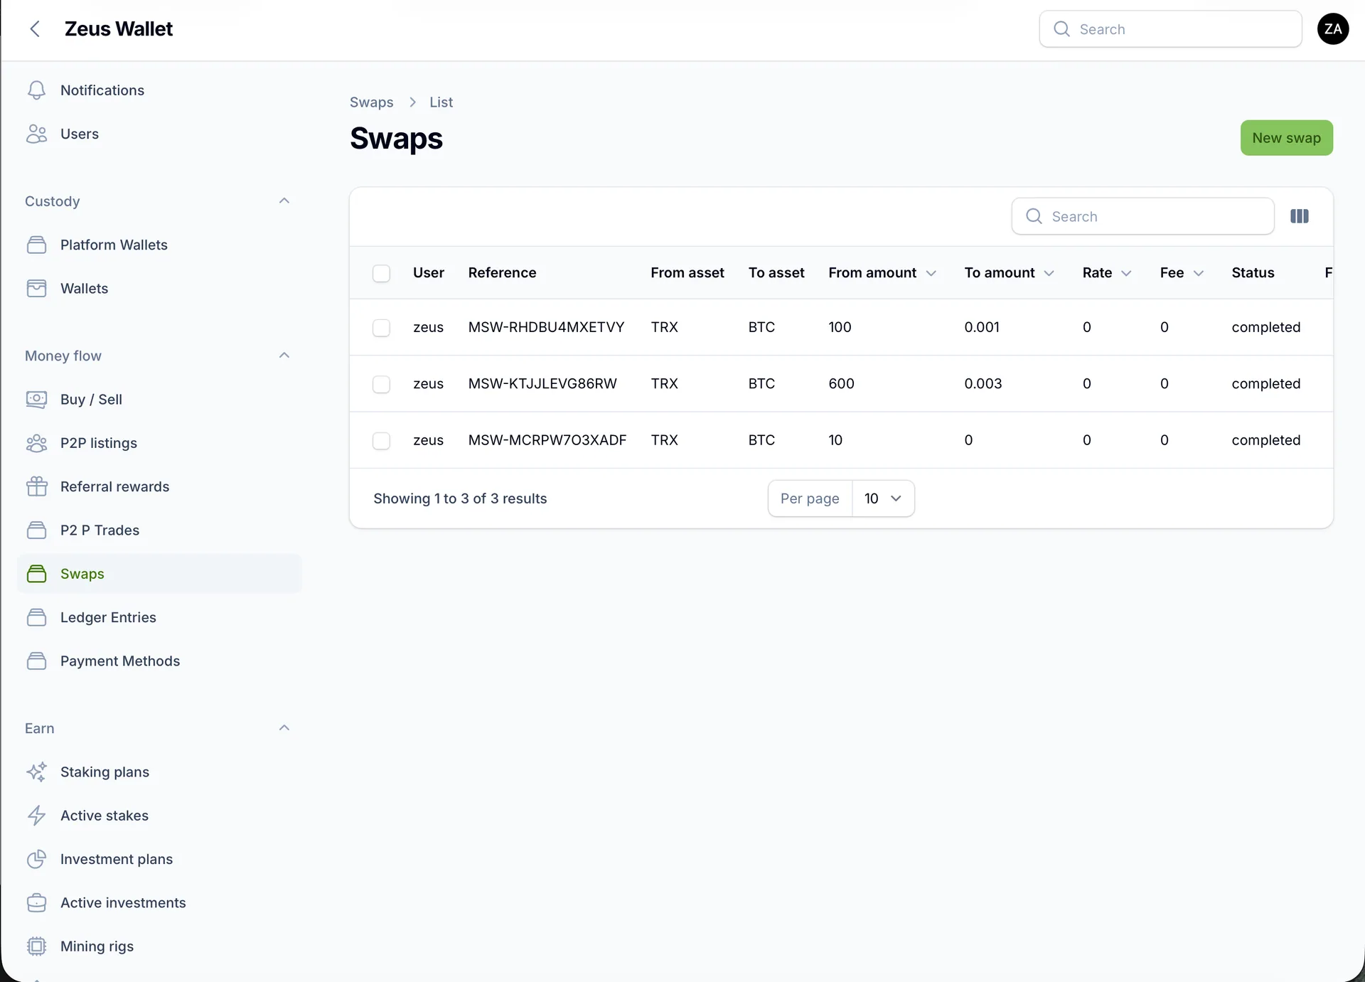Click the back arrow beside Zeus Wallet

pyautogui.click(x=35, y=29)
